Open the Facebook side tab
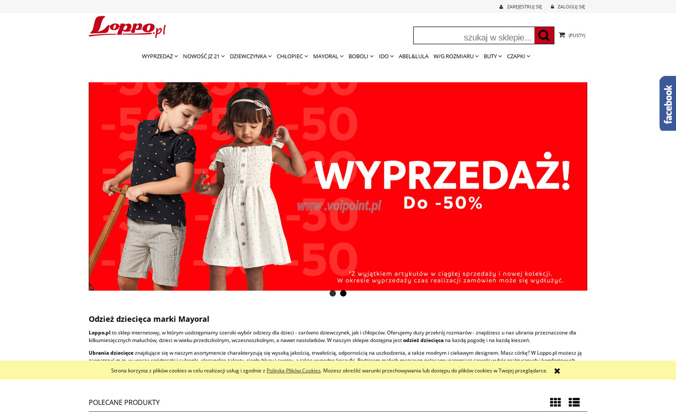 (x=668, y=103)
